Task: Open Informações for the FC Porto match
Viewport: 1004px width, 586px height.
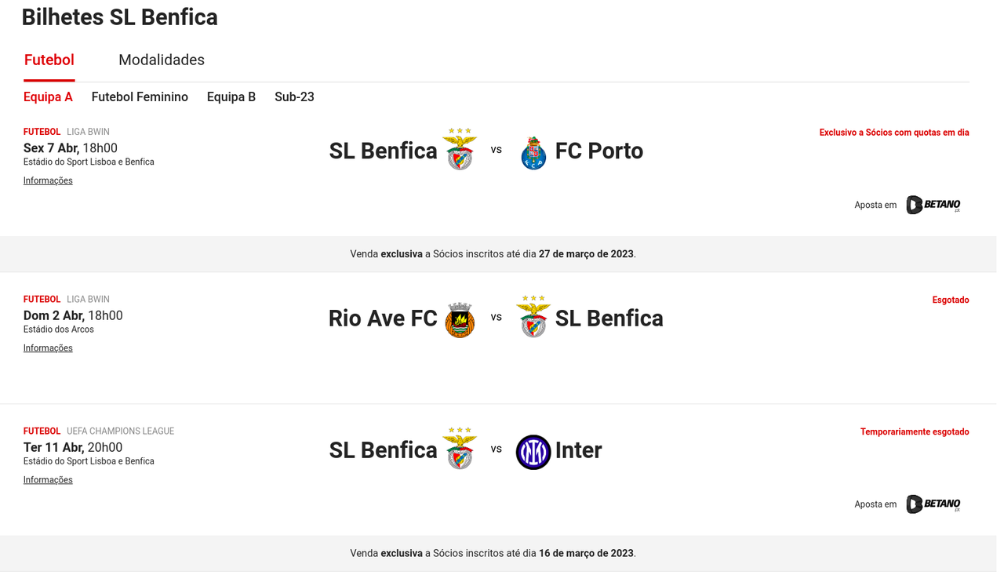Action: point(48,180)
